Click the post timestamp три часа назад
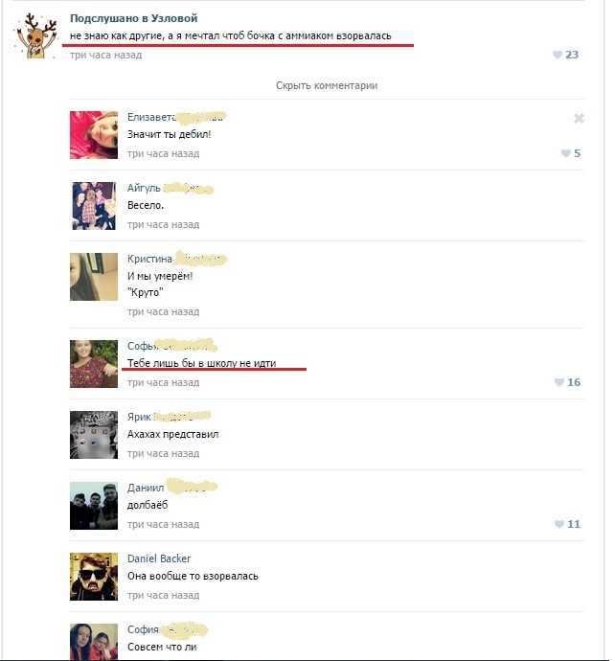 click(105, 55)
